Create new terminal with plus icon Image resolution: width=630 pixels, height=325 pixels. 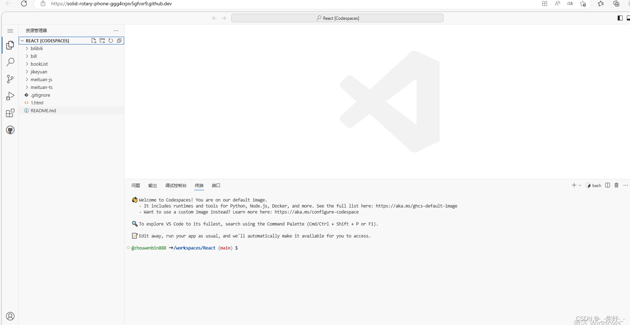[x=574, y=185]
